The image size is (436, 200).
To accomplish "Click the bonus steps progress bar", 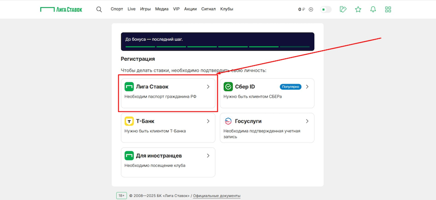I will click(218, 46).
